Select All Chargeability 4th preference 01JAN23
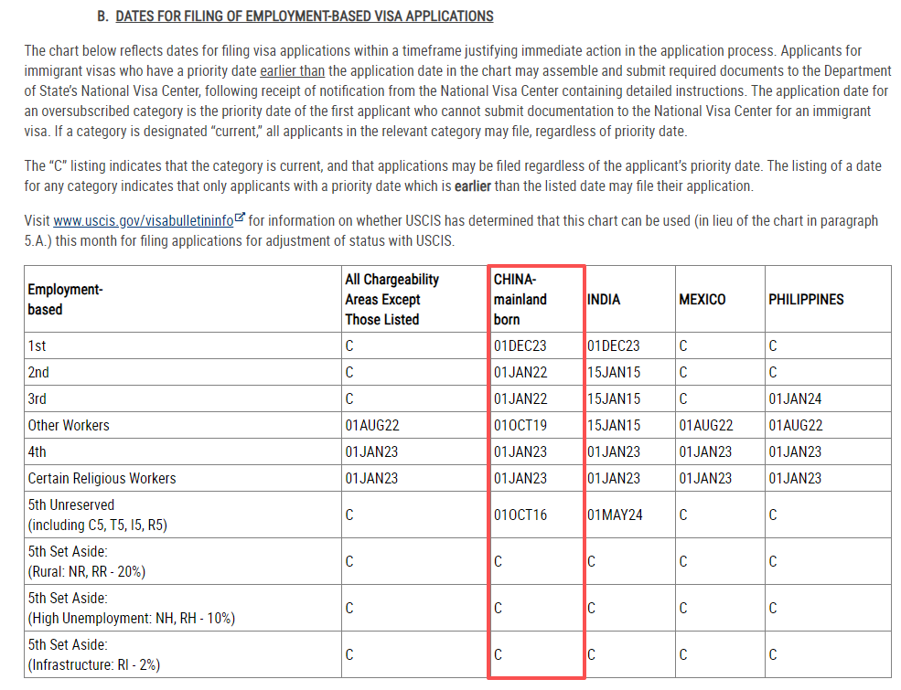This screenshot has height=690, width=901. [x=371, y=451]
